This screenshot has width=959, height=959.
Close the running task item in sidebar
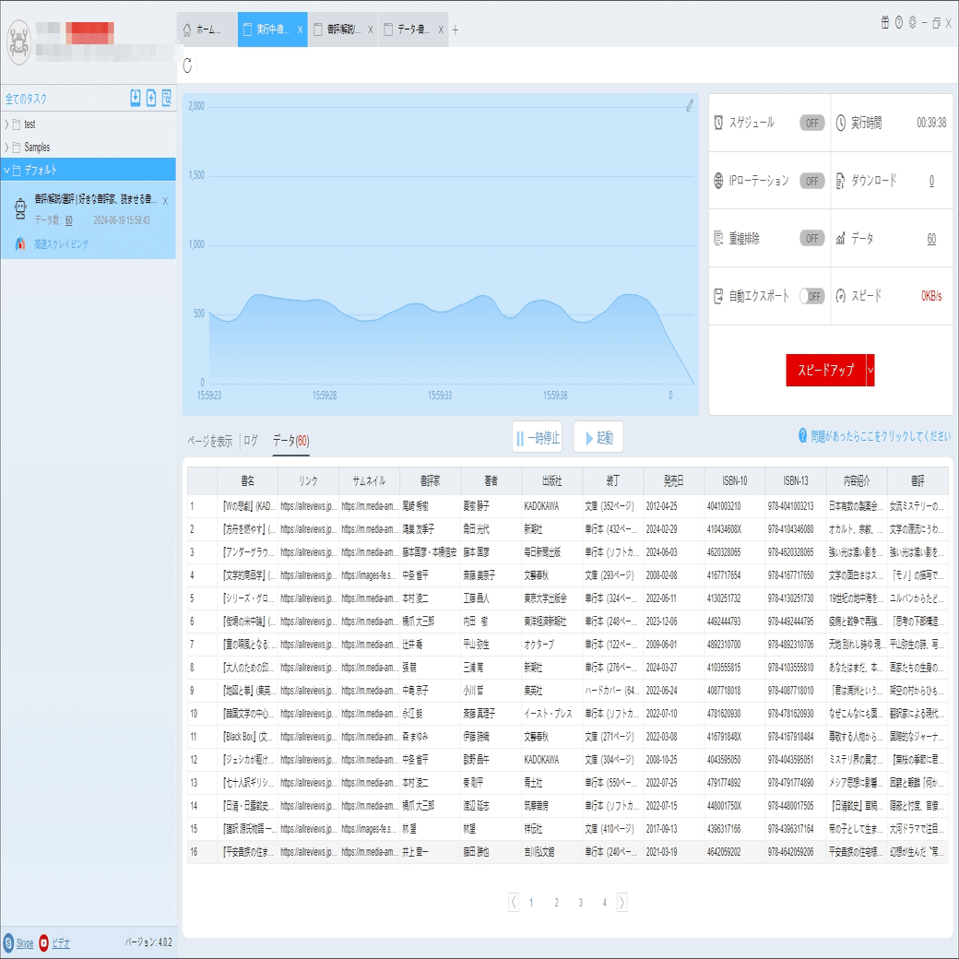pos(165,201)
